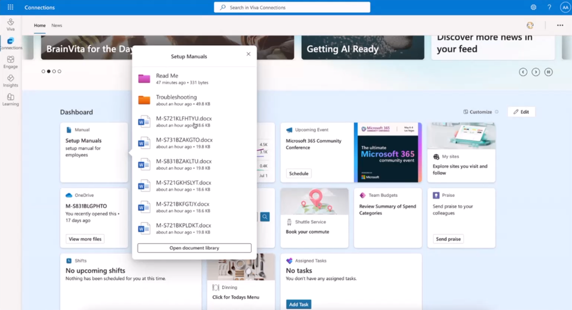The width and height of the screenshot is (572, 310).
Task: Open the settings gear icon
Action: point(533,7)
